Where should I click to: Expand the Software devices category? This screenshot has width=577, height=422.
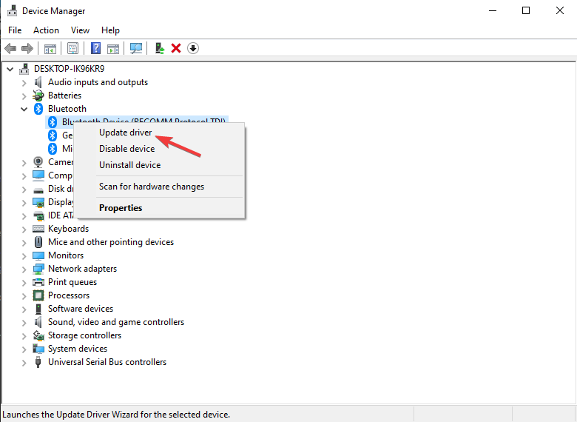pyautogui.click(x=24, y=309)
